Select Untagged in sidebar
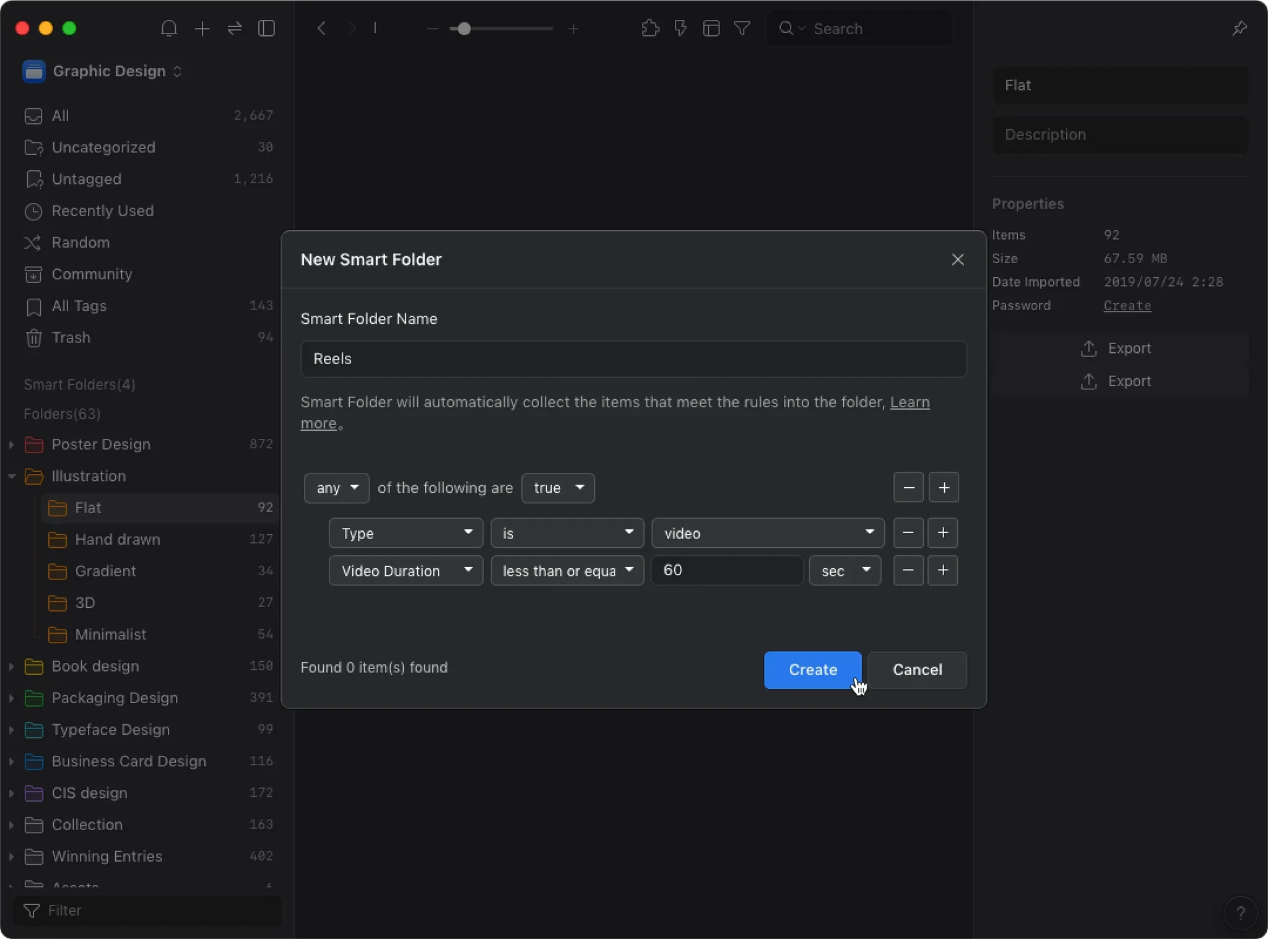The height and width of the screenshot is (939, 1268). [149, 179]
